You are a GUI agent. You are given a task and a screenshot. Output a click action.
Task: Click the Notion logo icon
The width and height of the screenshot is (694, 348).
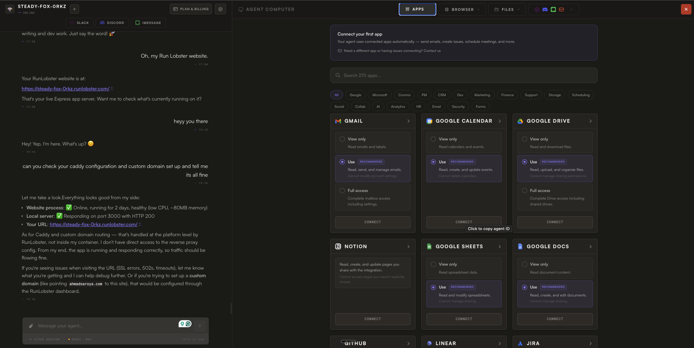(338, 246)
